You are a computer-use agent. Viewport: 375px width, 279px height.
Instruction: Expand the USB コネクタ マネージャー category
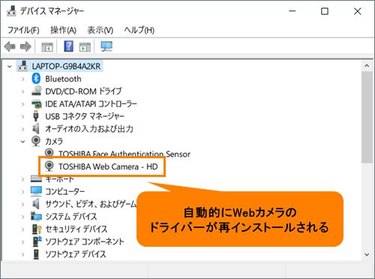23,116
